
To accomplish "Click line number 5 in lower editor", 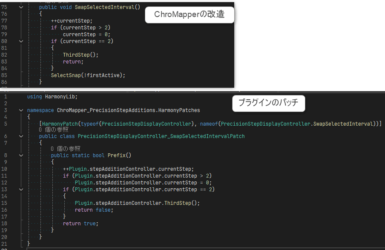I will tap(6, 124).
